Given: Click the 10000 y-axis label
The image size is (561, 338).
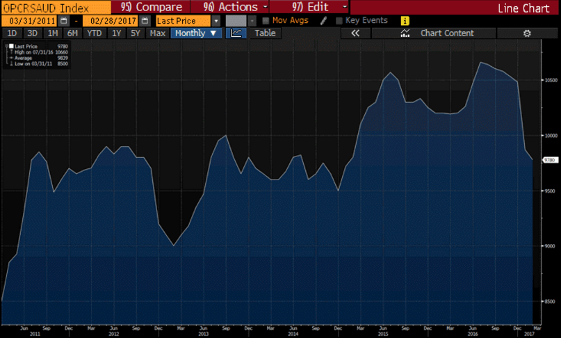Looking at the screenshot, I should click(x=551, y=136).
